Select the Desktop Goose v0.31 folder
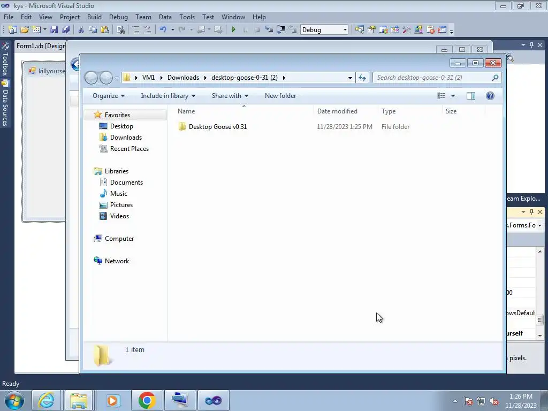 [218, 127]
